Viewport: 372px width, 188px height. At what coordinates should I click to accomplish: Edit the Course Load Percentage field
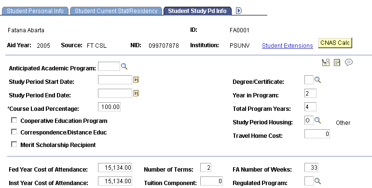point(109,107)
